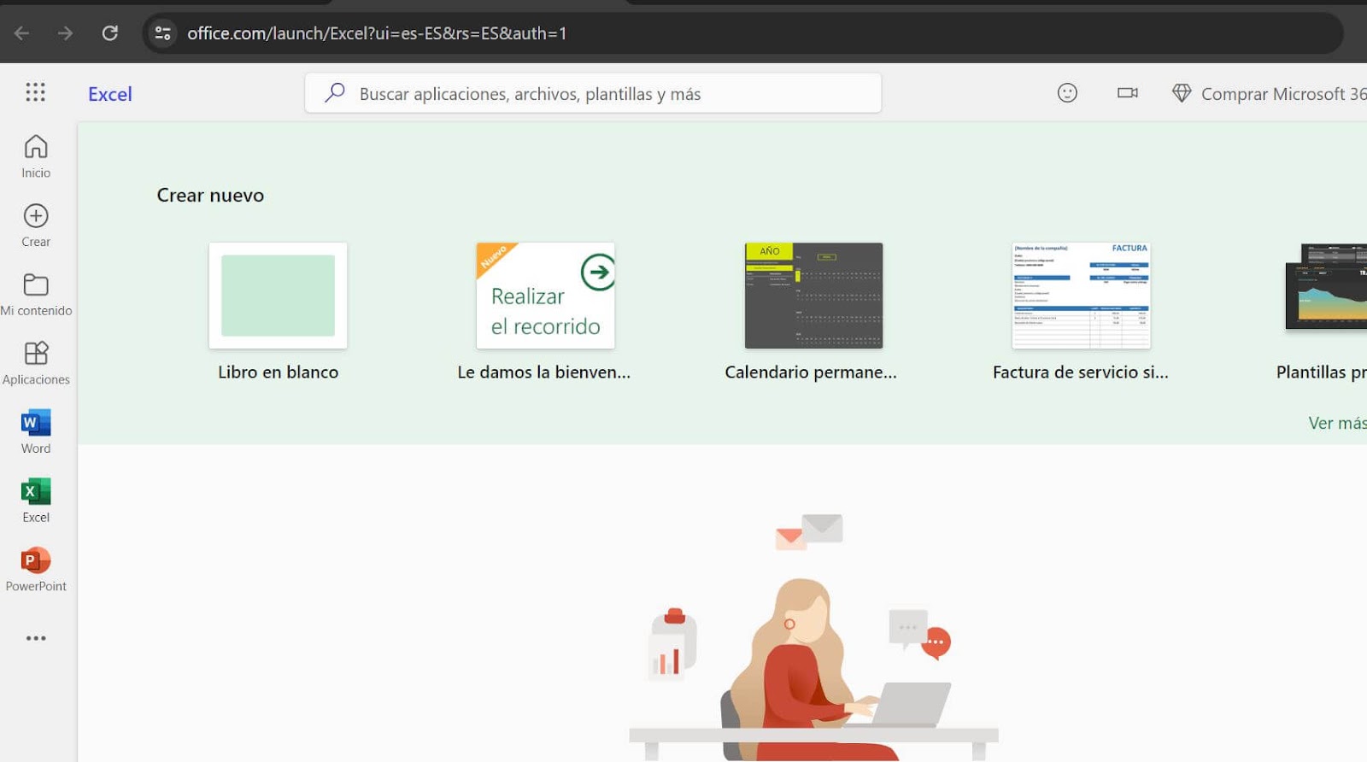Click the Libro en blanco label
The width and height of the screenshot is (1367, 762).
pos(278,372)
